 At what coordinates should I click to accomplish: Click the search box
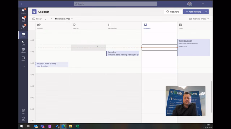click(115, 4)
